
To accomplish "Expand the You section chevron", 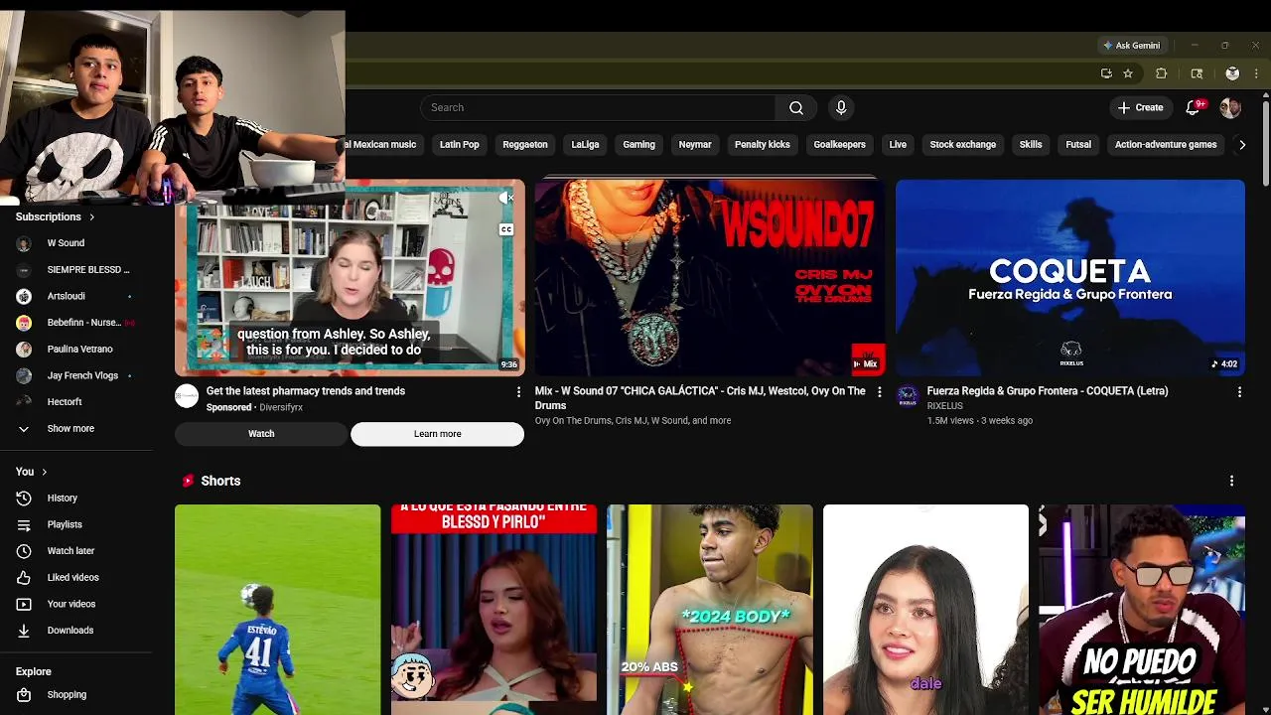I will tap(44, 472).
